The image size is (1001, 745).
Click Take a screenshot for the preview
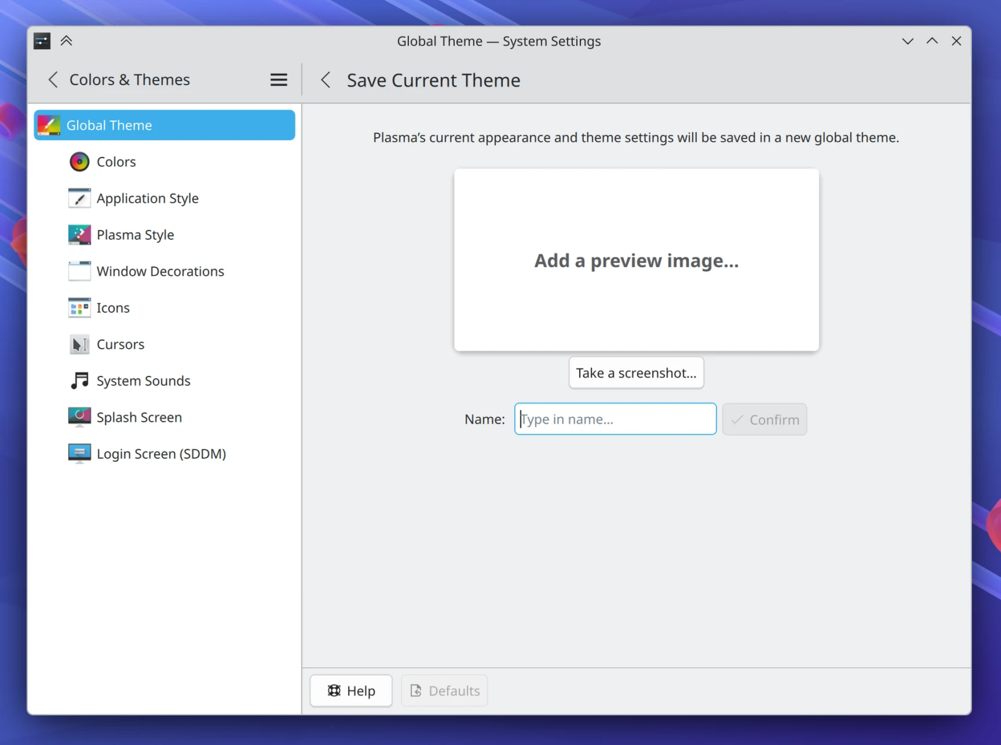[635, 372]
